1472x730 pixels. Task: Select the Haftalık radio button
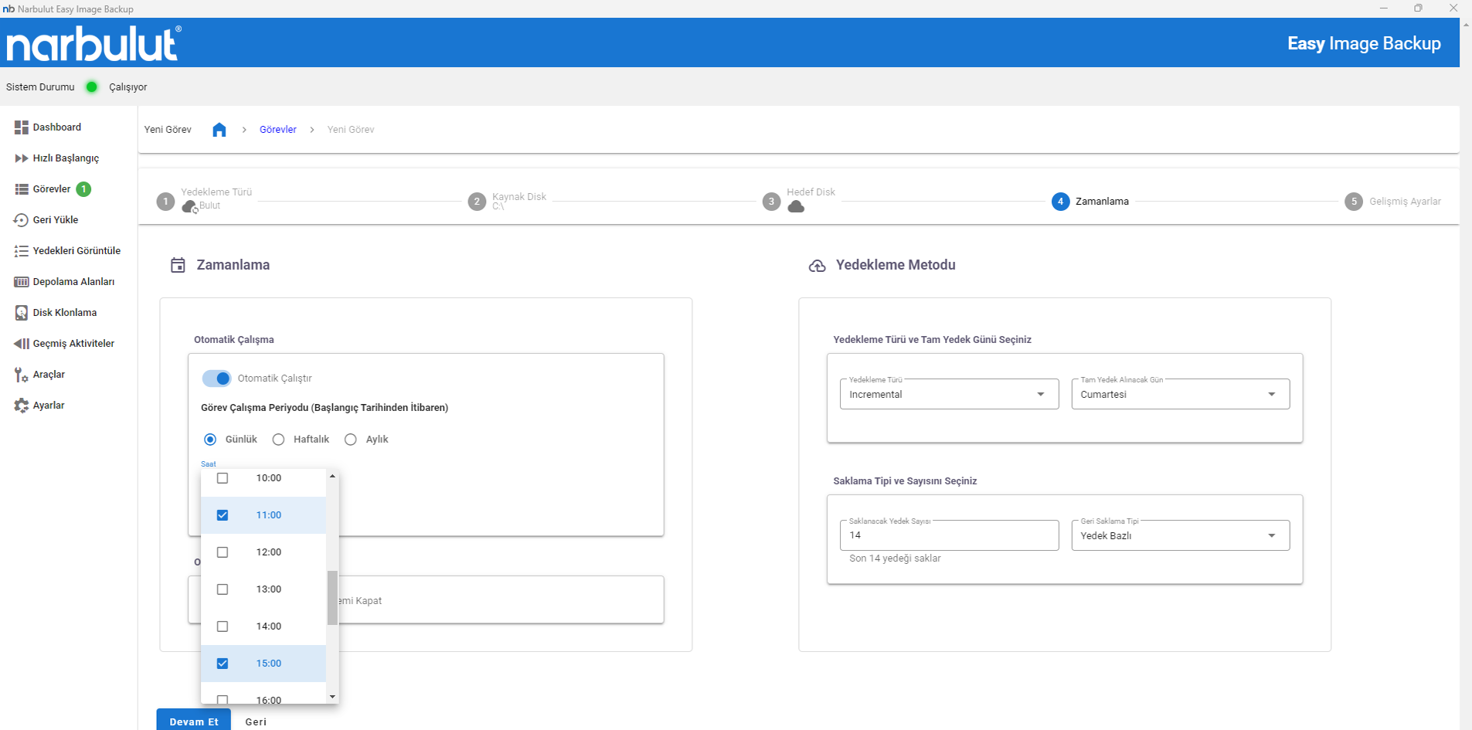tap(279, 440)
